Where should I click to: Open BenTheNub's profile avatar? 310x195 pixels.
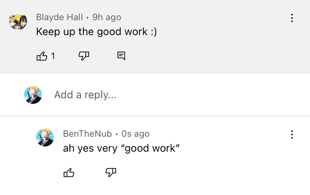[45, 137]
